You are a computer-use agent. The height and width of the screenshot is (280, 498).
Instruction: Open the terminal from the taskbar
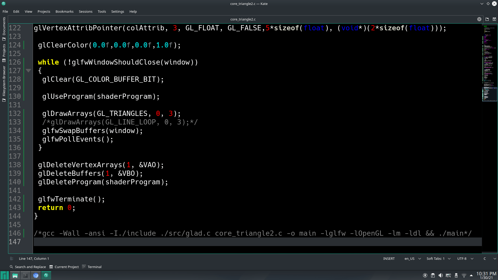tap(25, 275)
